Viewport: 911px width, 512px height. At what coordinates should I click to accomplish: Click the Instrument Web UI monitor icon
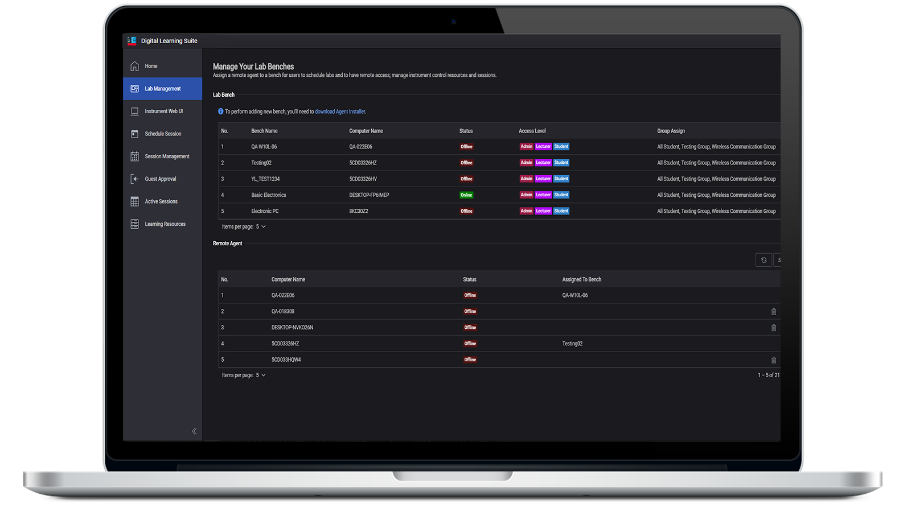click(x=135, y=112)
